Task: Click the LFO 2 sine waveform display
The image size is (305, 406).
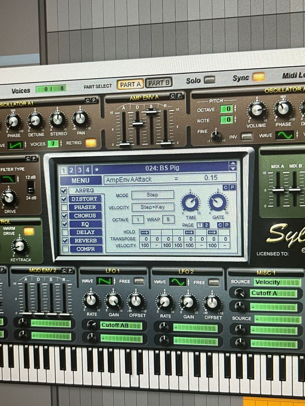Action: (178, 282)
